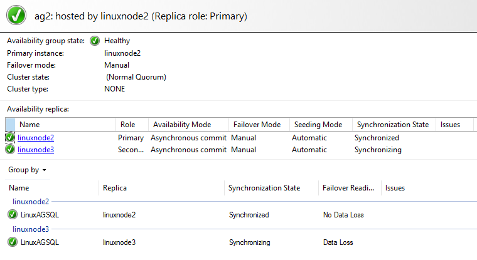Click LinuxAGSQL status icon under linuxnode2 group
The width and height of the screenshot is (477, 260).
point(13,215)
